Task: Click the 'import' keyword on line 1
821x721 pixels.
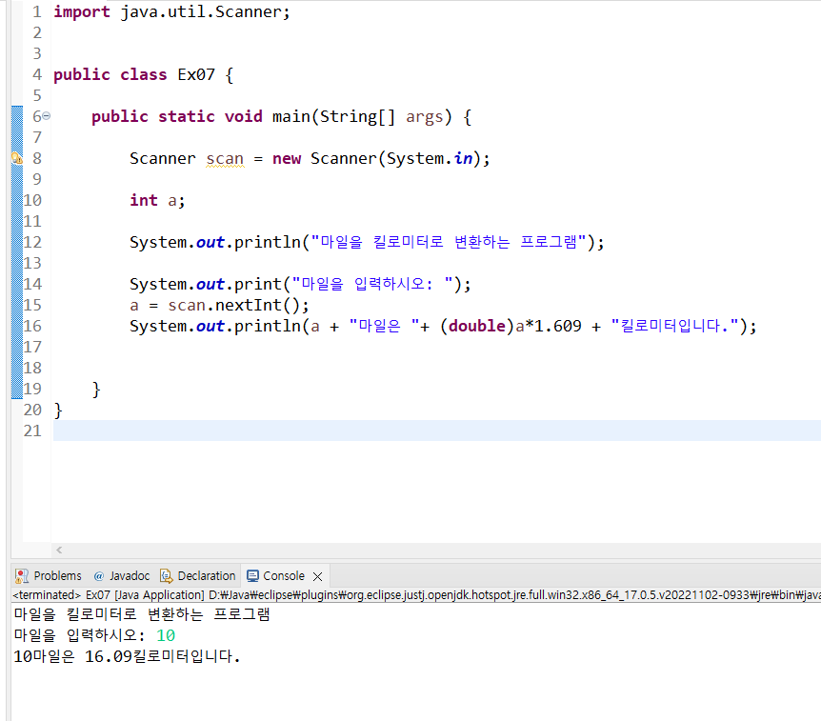Action: pos(82,11)
